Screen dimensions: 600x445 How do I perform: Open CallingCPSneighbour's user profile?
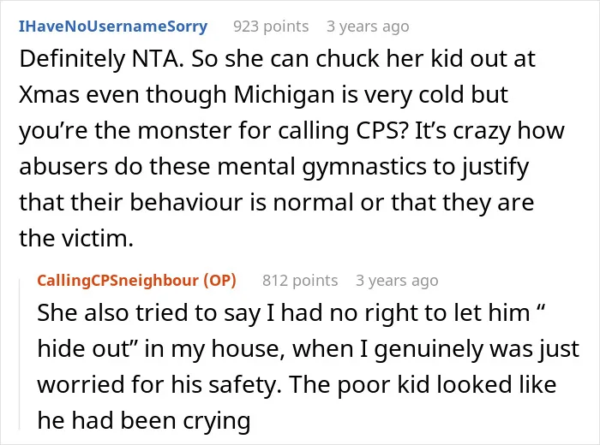pyautogui.click(x=118, y=281)
